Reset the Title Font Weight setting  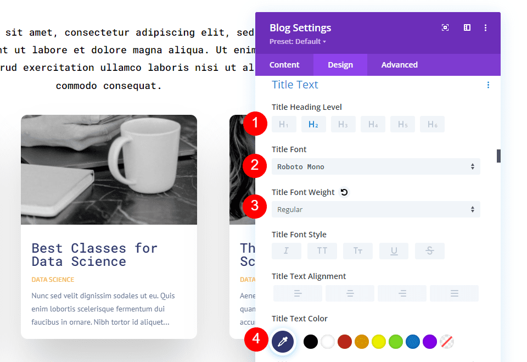[x=343, y=191]
